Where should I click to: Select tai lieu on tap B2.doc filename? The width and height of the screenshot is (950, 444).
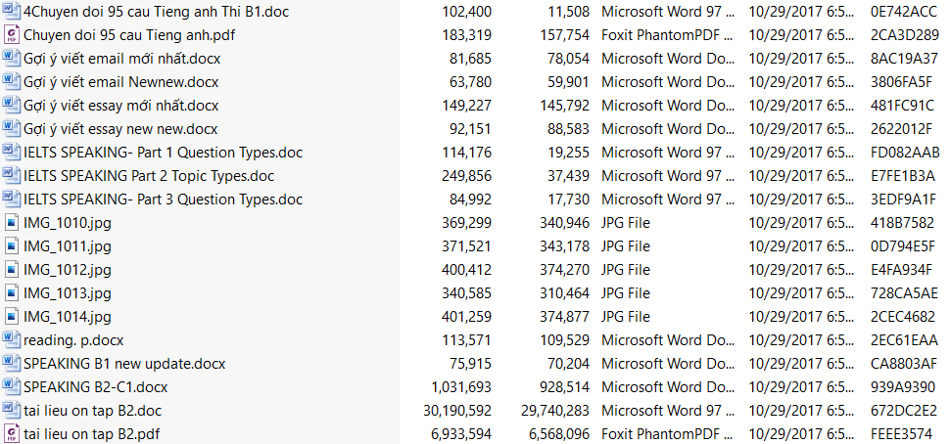93,411
